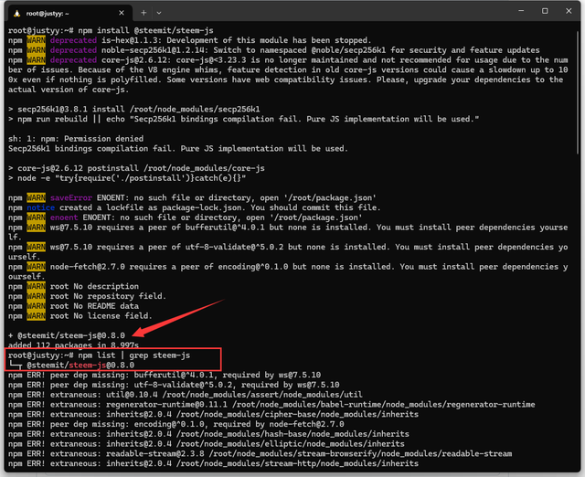The width and height of the screenshot is (585, 477).
Task: Click the hash-base inherits extraneous error
Action: 208,434
